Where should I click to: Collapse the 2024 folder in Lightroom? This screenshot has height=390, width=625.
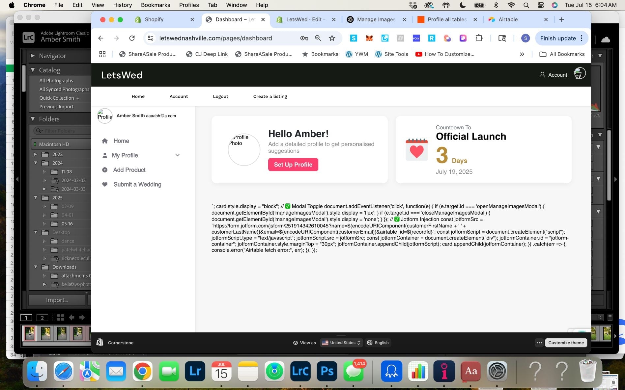point(36,163)
